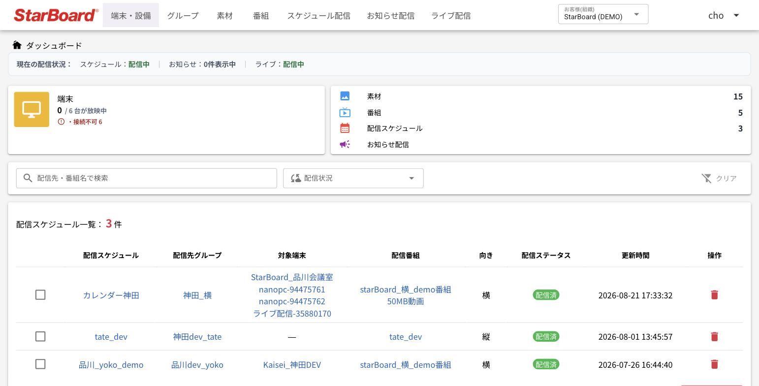Open the nanopc-94475762 terminal link
Viewport: 759px width, 386px height.
[x=292, y=301]
